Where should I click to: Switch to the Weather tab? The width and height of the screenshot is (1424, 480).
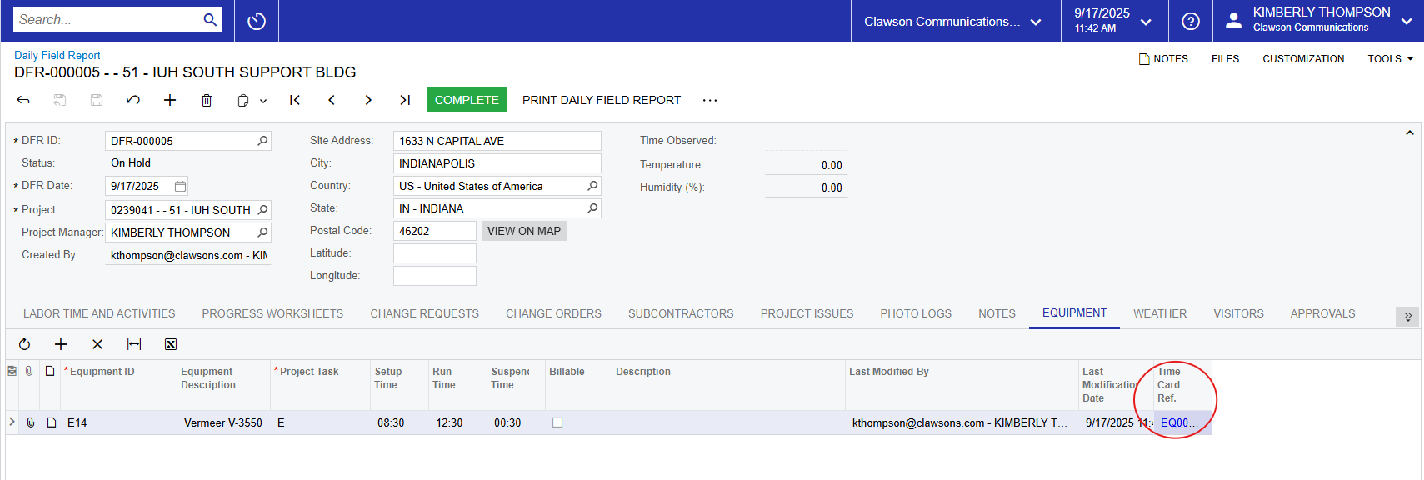pos(1159,313)
